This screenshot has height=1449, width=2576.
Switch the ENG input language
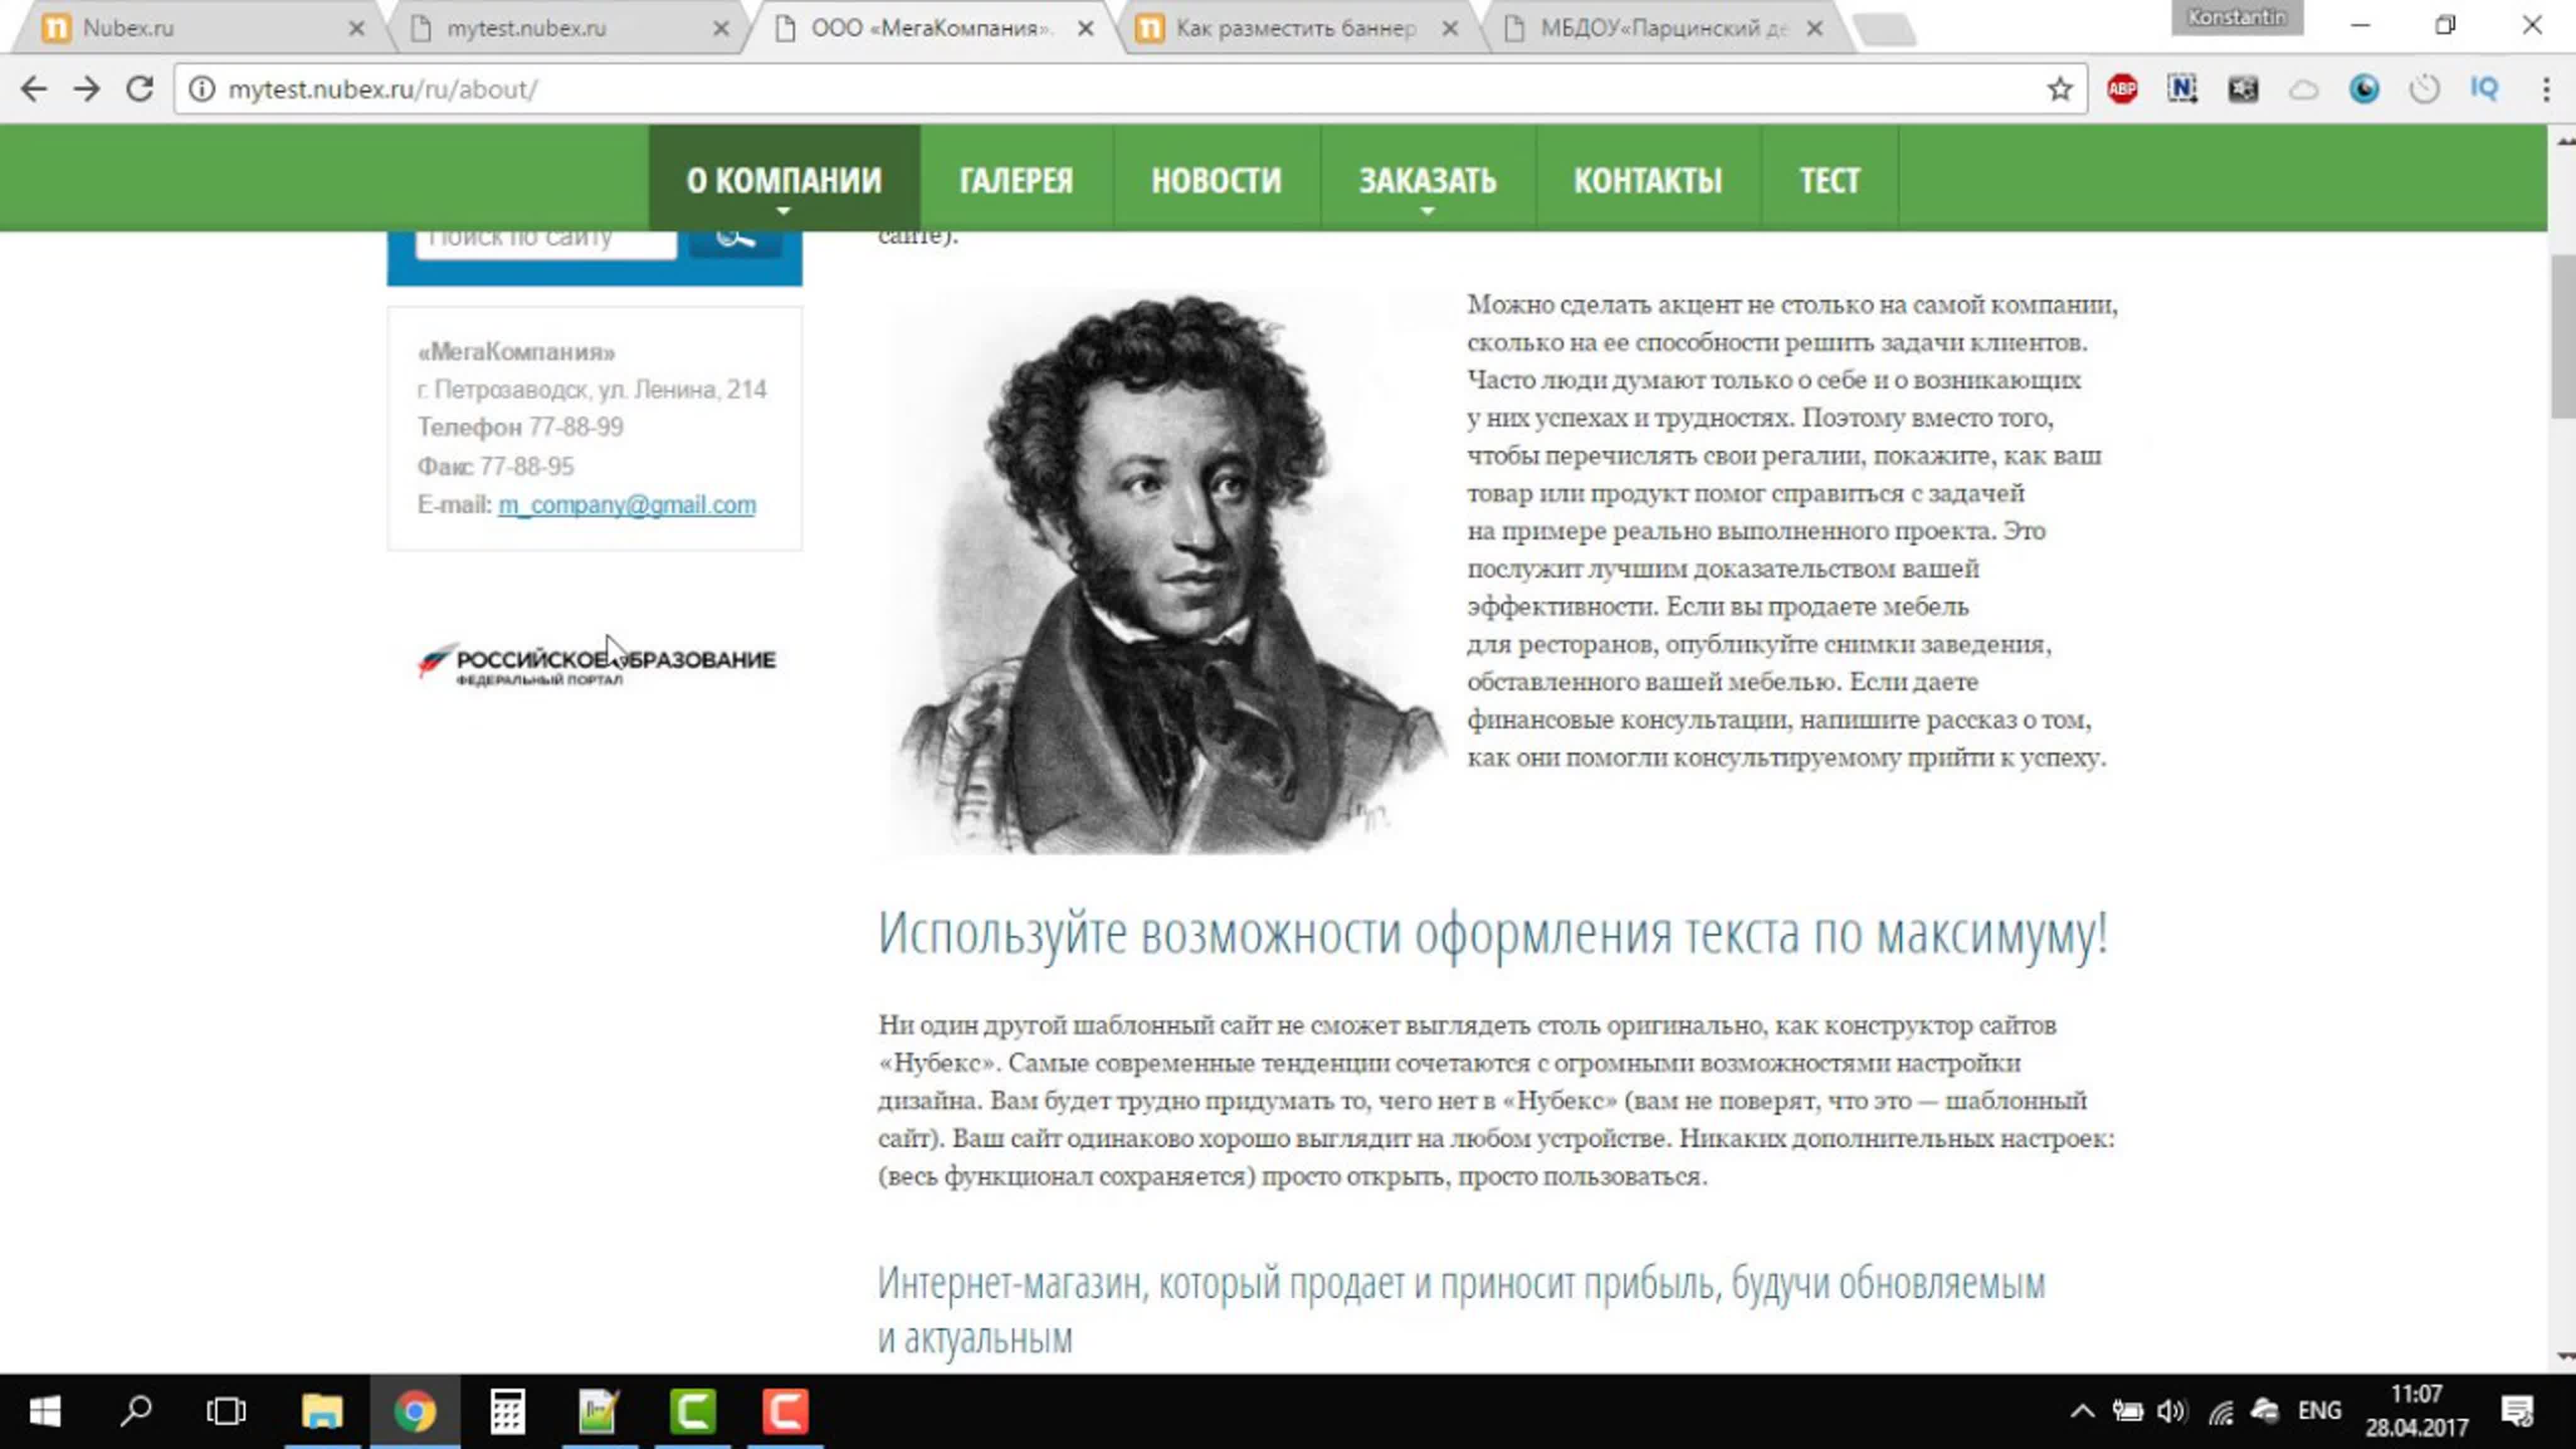(2319, 1411)
